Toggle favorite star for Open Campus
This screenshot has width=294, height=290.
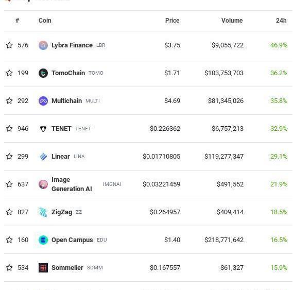coord(9,240)
